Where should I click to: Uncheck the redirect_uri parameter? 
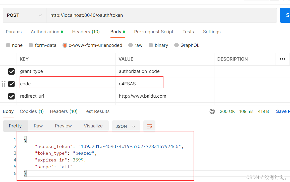click(11, 96)
